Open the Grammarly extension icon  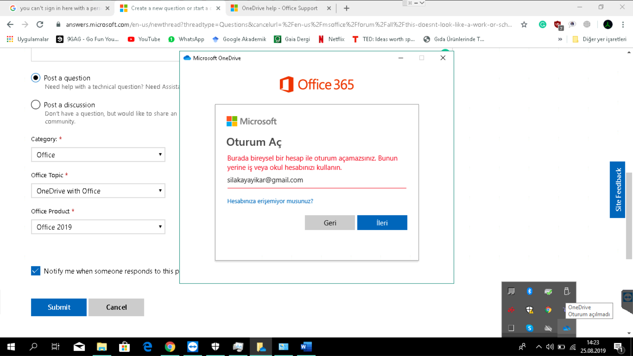(542, 24)
